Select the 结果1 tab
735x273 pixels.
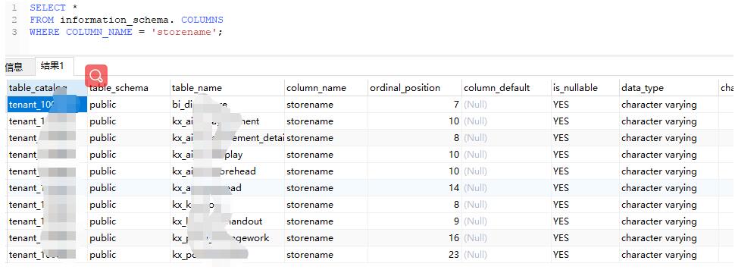click(52, 66)
